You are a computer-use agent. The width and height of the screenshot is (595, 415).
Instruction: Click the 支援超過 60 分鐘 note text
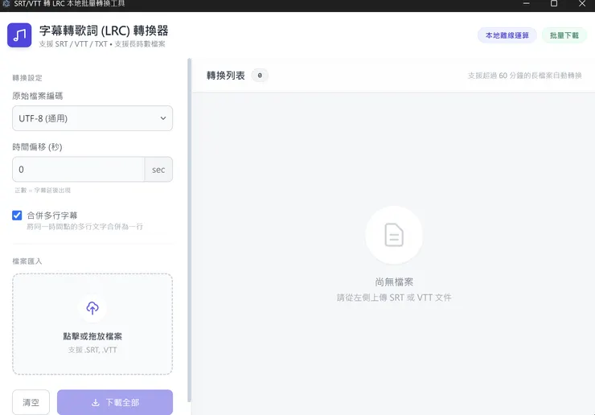click(x=524, y=75)
